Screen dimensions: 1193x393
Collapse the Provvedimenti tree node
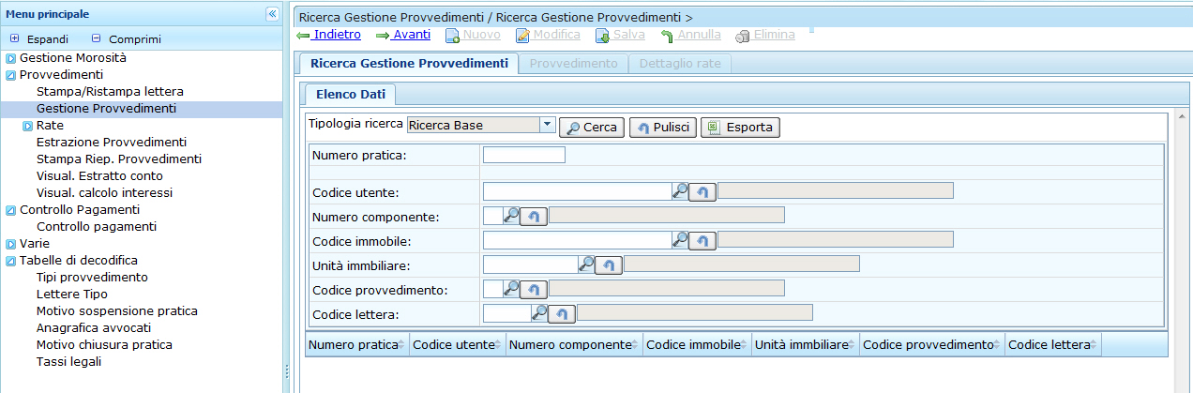tap(11, 75)
